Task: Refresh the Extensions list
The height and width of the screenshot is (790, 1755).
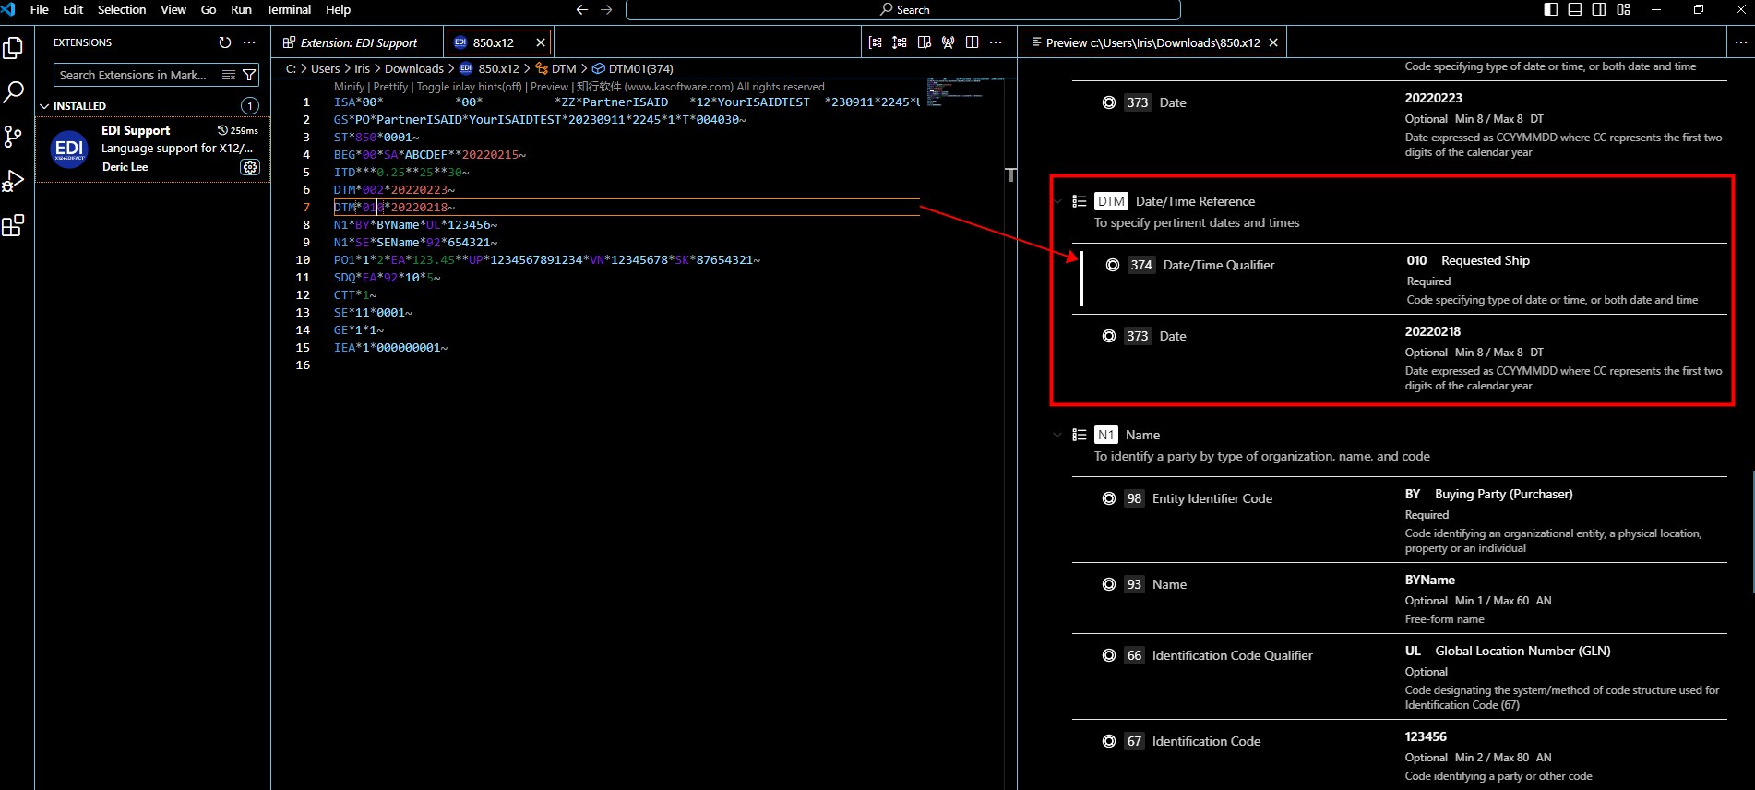Action: pos(225,42)
